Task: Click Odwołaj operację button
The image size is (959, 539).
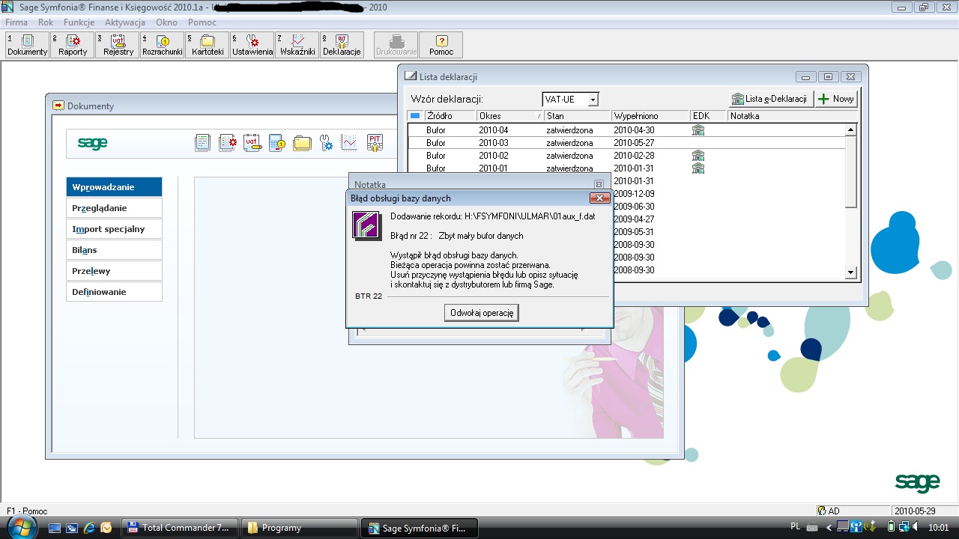Action: [x=482, y=313]
